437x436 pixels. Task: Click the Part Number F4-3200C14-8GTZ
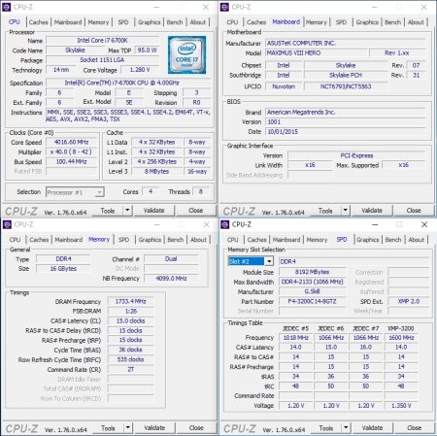coord(312,301)
